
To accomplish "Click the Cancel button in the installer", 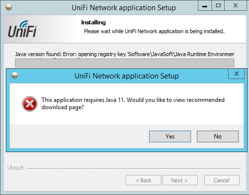I will pyautogui.click(x=222, y=180).
